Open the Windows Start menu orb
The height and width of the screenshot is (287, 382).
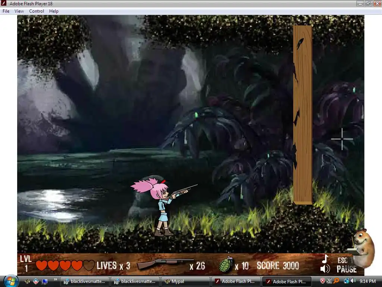click(x=10, y=281)
